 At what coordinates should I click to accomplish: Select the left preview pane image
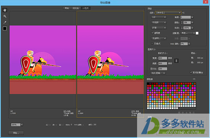coord(43,59)
